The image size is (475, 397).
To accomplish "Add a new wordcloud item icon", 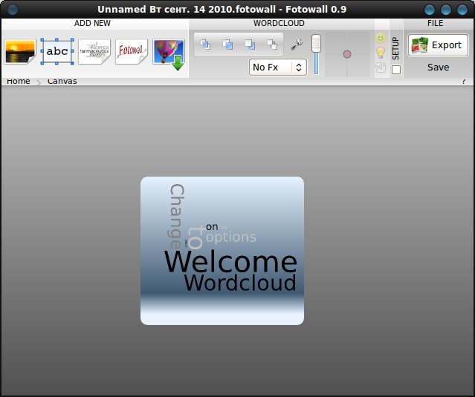I will 94,51.
